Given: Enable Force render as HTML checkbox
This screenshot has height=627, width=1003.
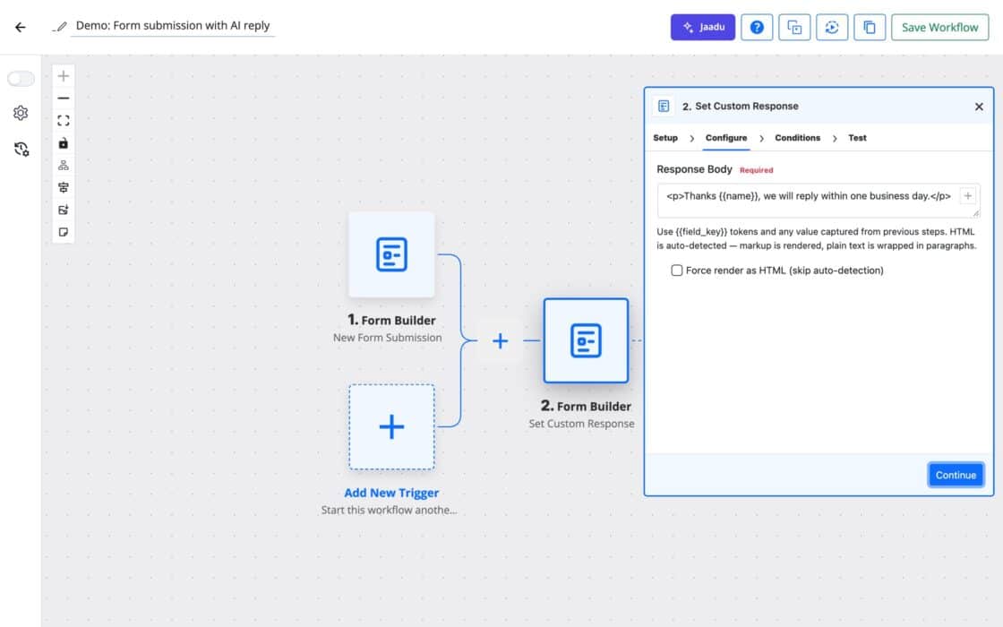Looking at the screenshot, I should 677,270.
